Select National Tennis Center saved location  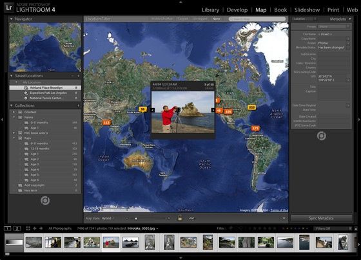45,98
